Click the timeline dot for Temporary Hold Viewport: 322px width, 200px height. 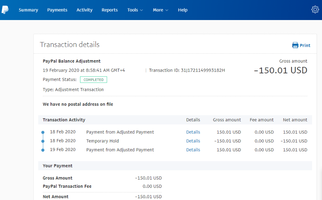coord(43,141)
